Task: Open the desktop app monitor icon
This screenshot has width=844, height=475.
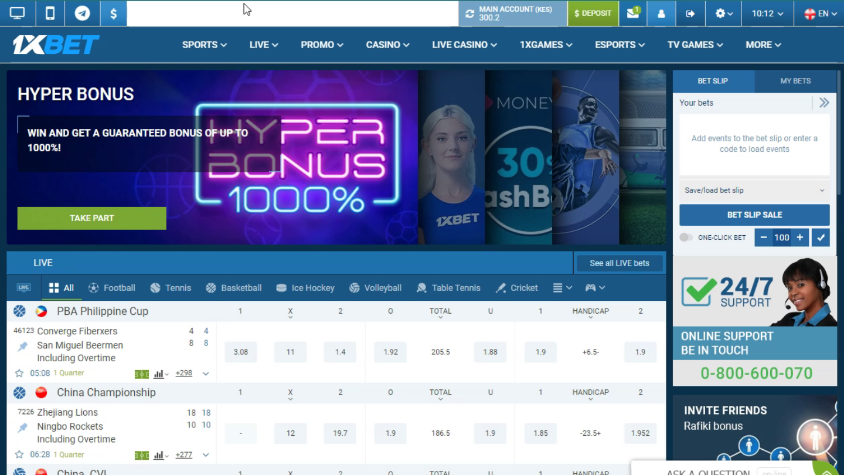Action: coord(18,13)
